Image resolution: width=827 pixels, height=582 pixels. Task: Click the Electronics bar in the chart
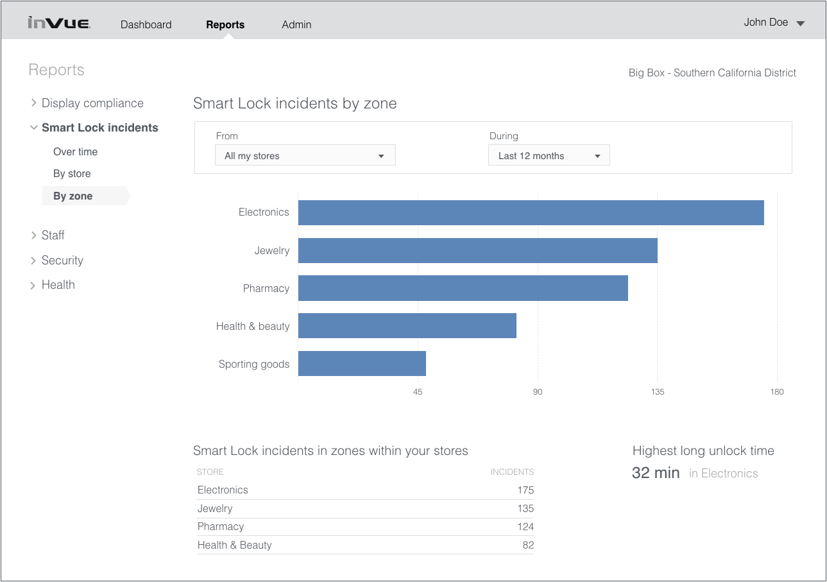click(x=531, y=212)
